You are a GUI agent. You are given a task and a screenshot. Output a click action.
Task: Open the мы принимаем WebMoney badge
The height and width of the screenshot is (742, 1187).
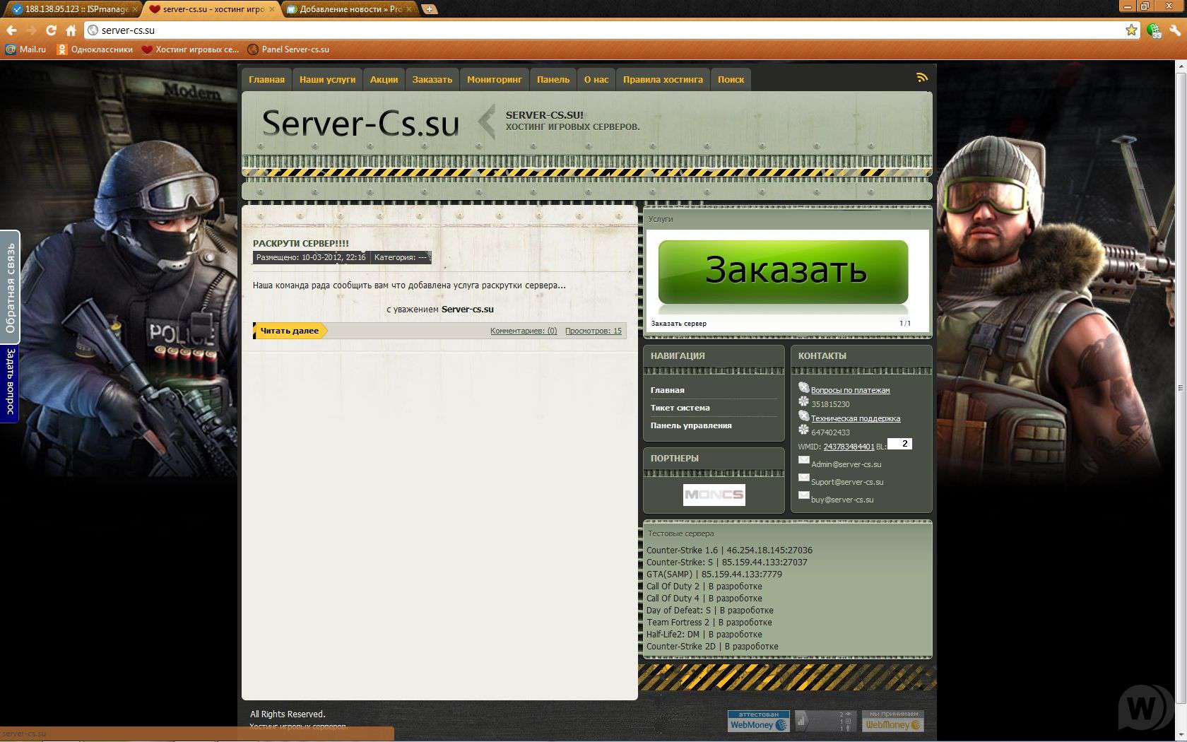point(893,721)
